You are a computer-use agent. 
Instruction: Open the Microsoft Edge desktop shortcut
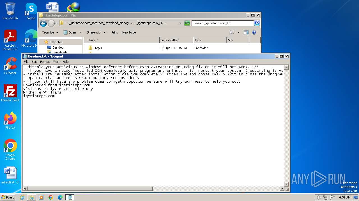point(30,39)
